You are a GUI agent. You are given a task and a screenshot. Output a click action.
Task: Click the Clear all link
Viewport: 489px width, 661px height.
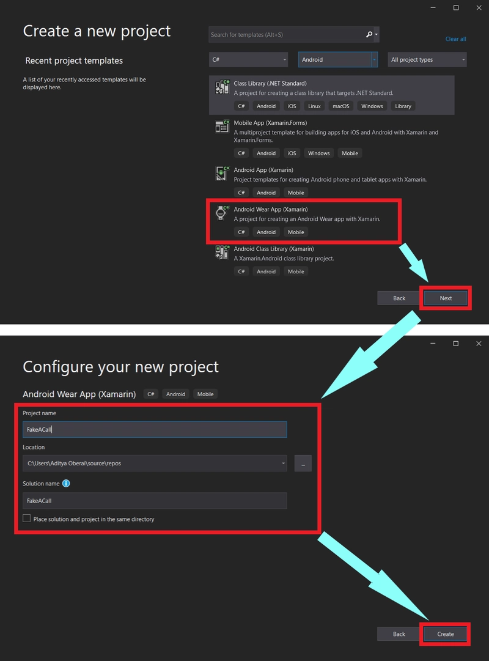click(x=456, y=39)
